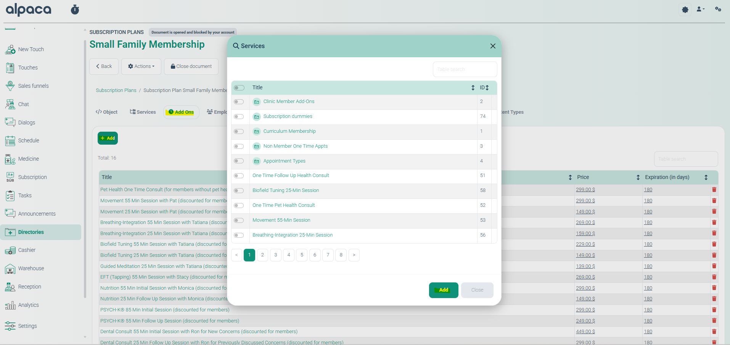Enable the Biofield Tuning 25-Min Session toggle

[x=239, y=191]
